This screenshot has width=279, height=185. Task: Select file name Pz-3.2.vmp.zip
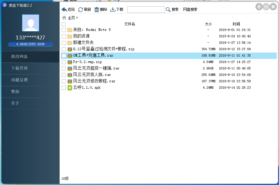(x=87, y=62)
